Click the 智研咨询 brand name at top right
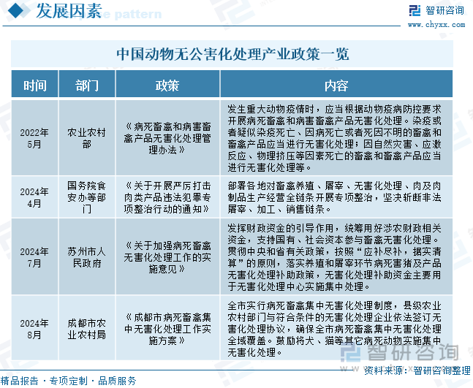This screenshot has width=473, height=388. coord(444,10)
